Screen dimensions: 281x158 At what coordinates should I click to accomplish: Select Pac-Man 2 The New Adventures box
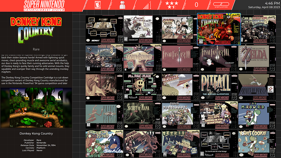(x=181, y=86)
